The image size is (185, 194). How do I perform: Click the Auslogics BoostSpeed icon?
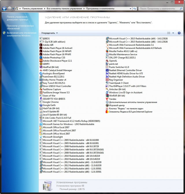(x=41, y=73)
